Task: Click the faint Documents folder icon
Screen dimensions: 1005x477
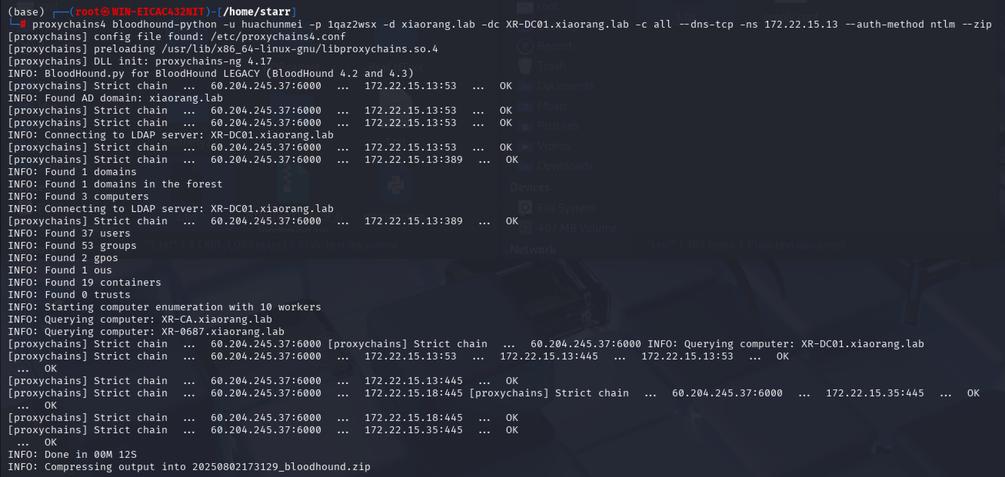Action: [x=525, y=86]
